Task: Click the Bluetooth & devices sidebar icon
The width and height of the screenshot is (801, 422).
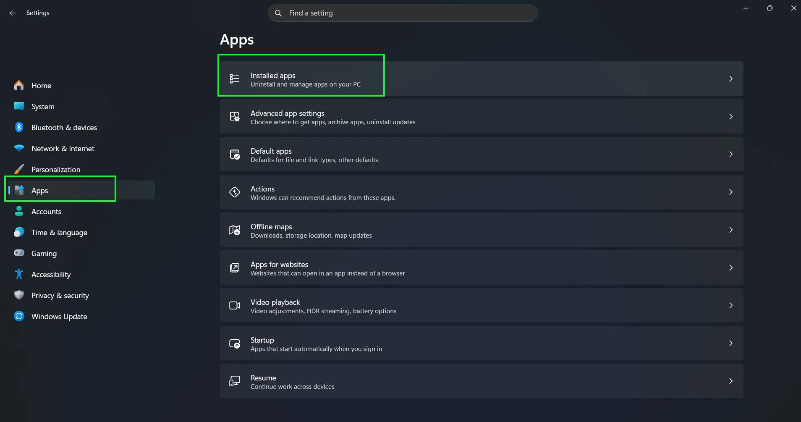Action: click(x=18, y=127)
